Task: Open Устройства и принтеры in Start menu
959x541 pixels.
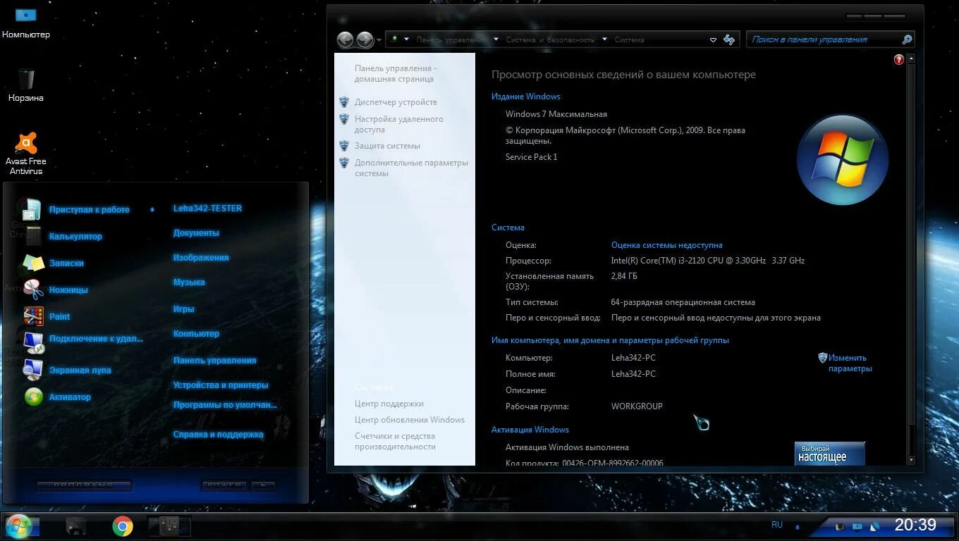Action: click(221, 385)
